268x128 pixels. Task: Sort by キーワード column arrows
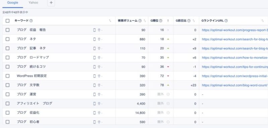point(110,21)
